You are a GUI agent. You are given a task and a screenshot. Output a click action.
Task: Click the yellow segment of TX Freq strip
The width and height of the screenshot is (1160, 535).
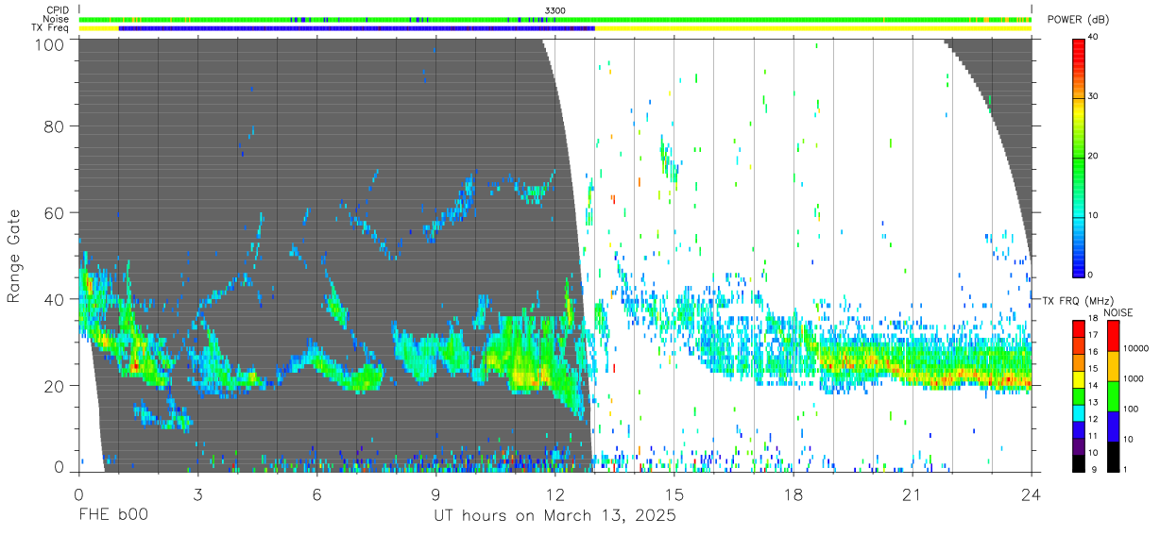813,28
